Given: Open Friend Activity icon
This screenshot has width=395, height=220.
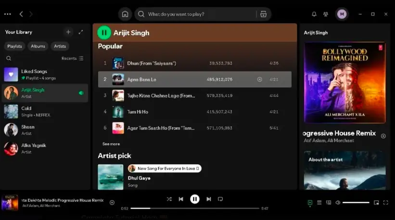Looking at the screenshot, I should pyautogui.click(x=326, y=14).
